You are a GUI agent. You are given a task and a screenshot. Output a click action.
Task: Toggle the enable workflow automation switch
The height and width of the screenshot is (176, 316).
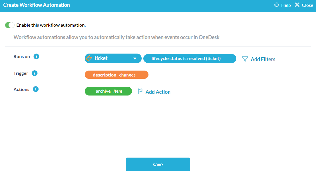[10, 25]
